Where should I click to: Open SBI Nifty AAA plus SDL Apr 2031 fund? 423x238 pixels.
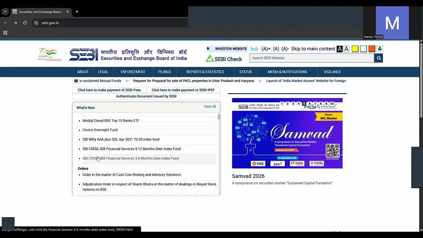tap(121, 139)
